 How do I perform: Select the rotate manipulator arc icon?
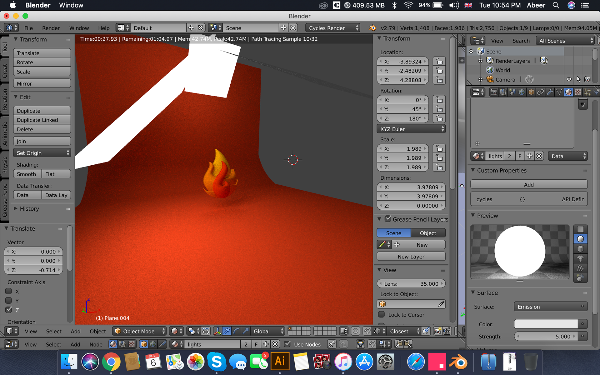236,331
